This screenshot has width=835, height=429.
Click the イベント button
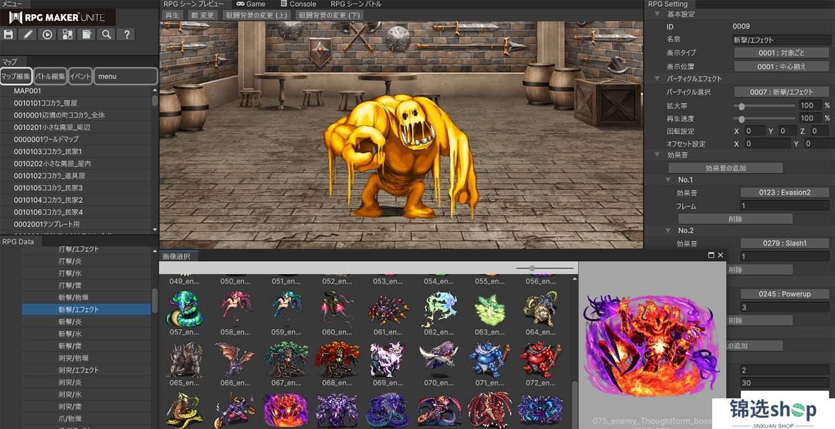(x=80, y=76)
